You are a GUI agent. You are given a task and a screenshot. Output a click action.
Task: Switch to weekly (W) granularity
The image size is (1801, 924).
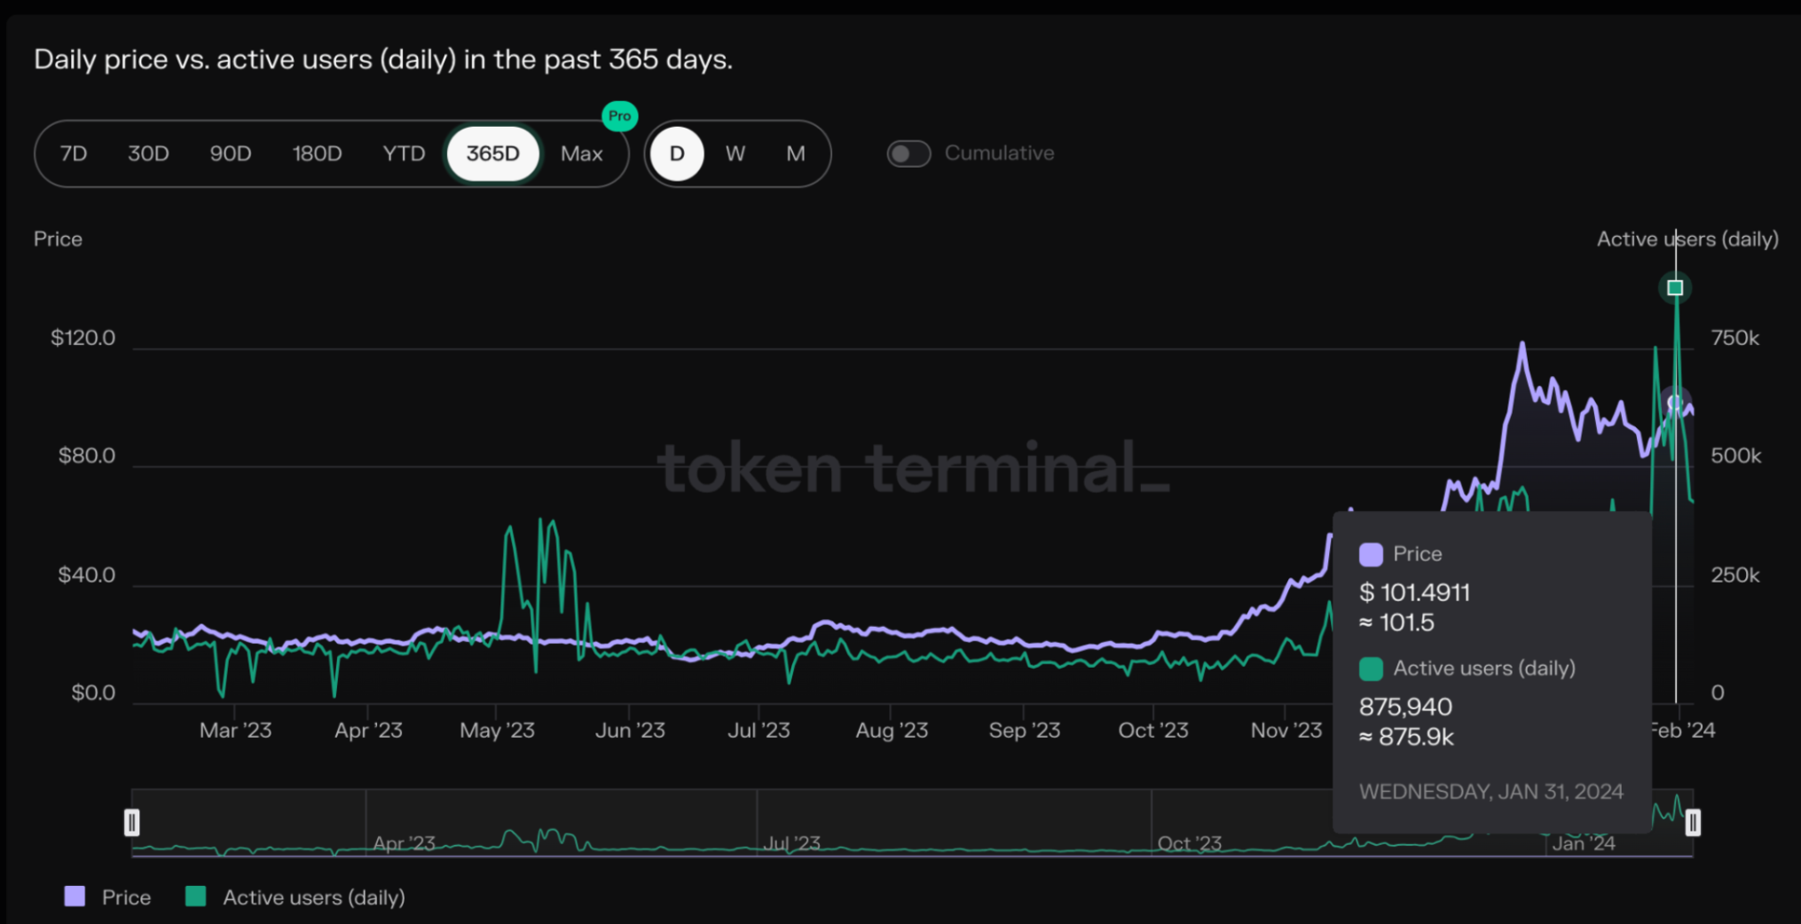[735, 153]
